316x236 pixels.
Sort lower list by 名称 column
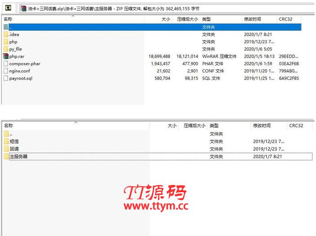9,126
